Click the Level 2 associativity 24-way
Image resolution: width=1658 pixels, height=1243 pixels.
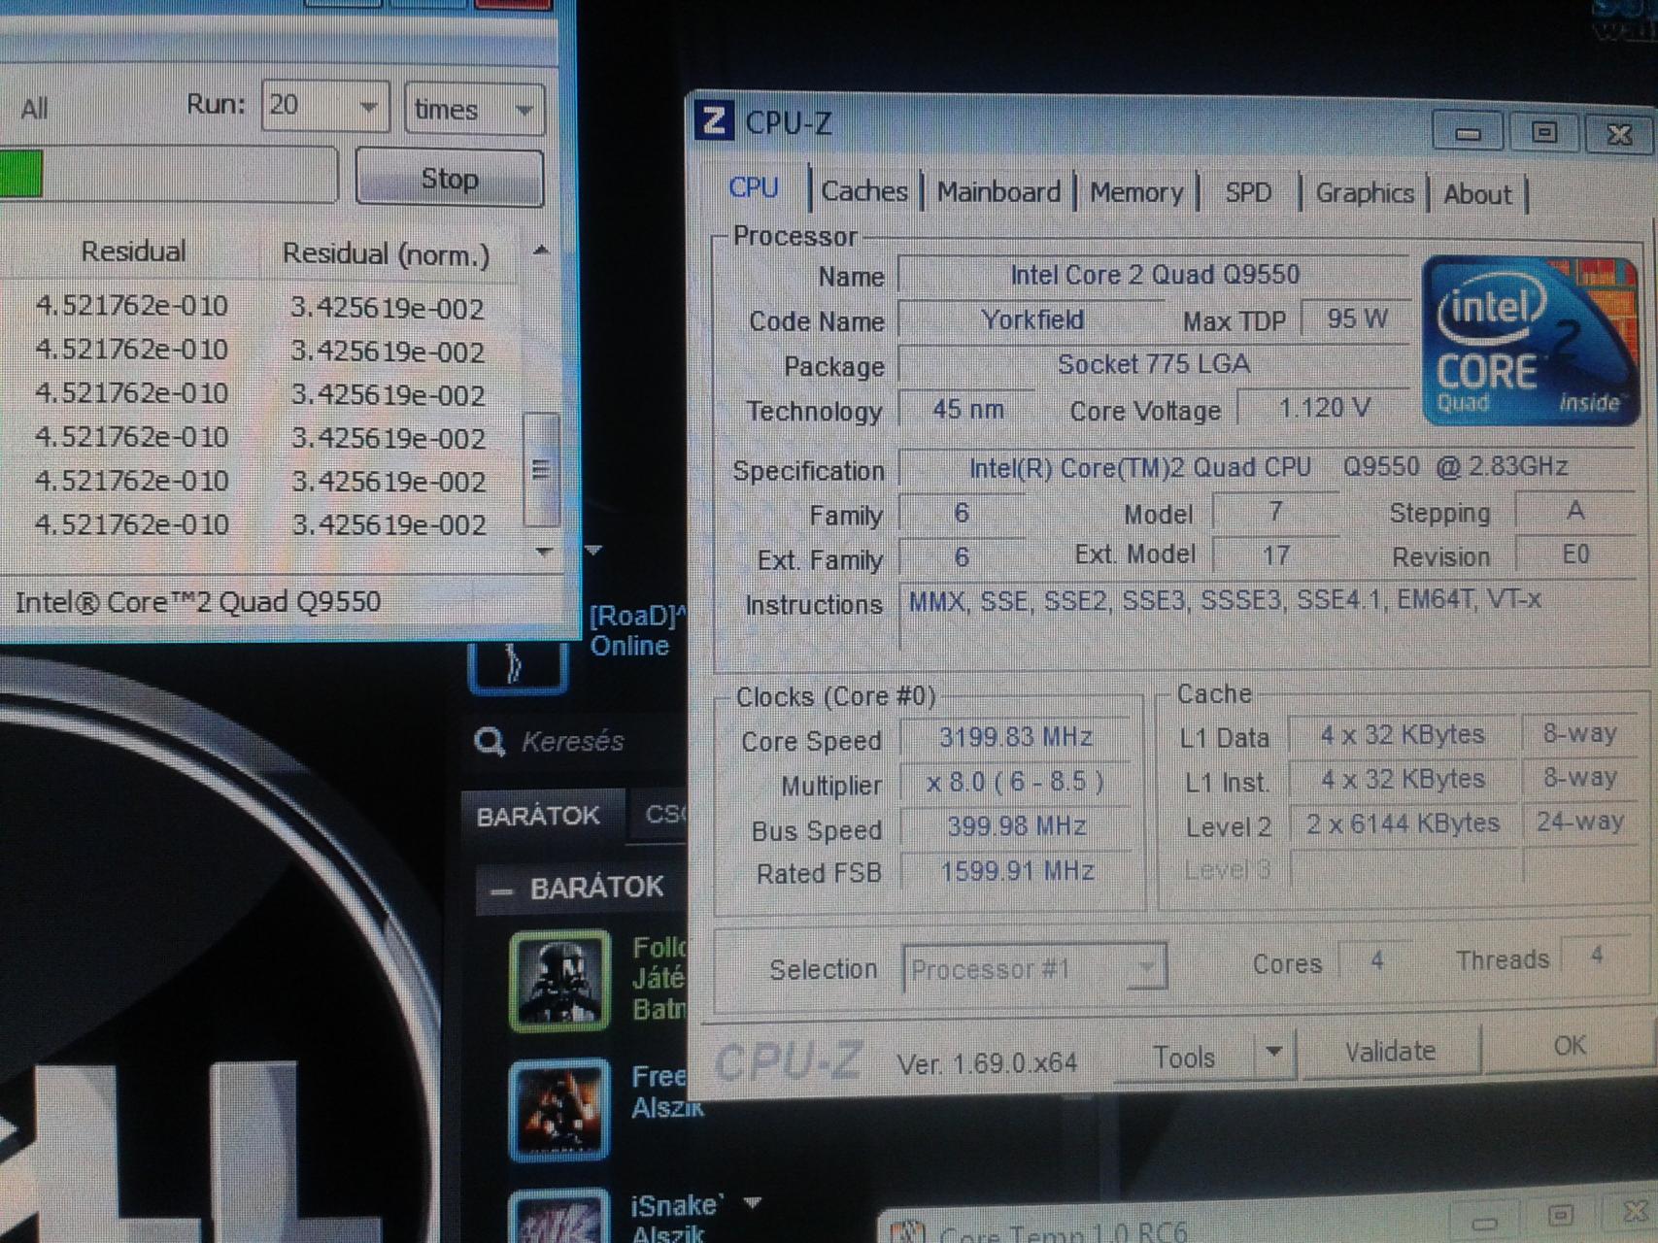(x=1579, y=822)
